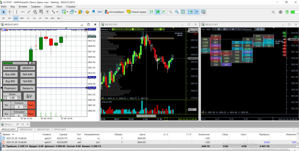
Task: Open the Вставка menu
Action: tap(23, 6)
